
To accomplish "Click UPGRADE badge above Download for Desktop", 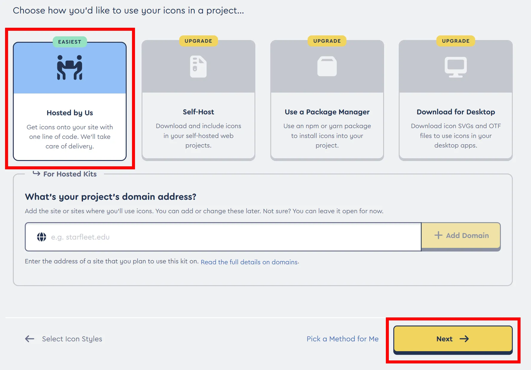I will [455, 41].
